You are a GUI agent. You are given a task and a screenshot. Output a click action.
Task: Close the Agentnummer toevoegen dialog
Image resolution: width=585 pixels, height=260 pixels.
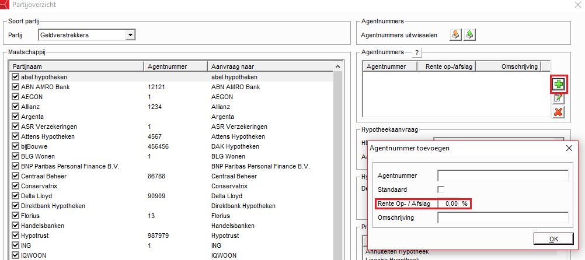pos(569,148)
